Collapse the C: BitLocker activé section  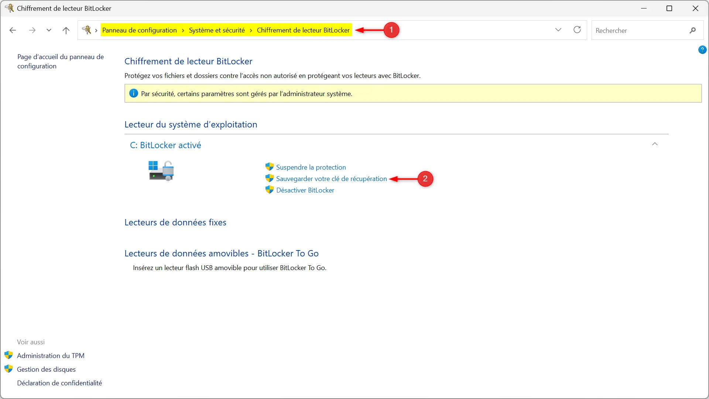(x=655, y=144)
